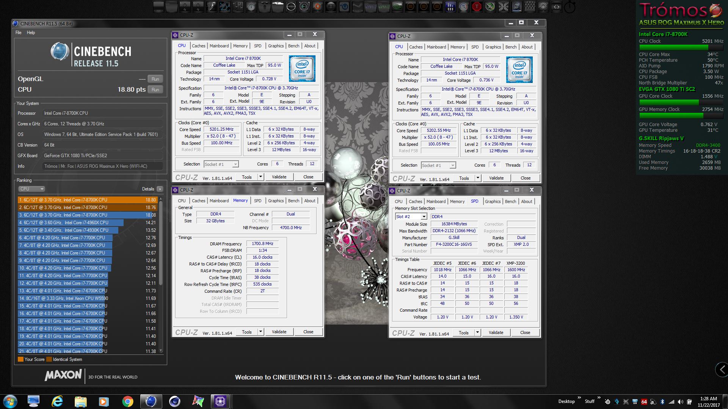Click the recycle bin icon in dock
This screenshot has height=409, width=728.
(x=556, y=6)
